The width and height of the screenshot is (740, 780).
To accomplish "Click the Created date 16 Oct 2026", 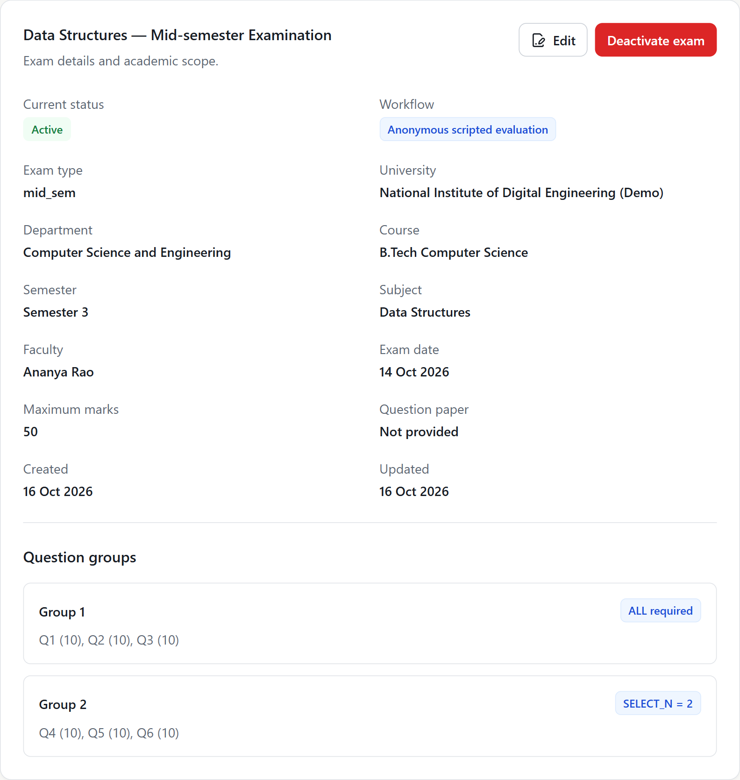I will click(x=58, y=492).
